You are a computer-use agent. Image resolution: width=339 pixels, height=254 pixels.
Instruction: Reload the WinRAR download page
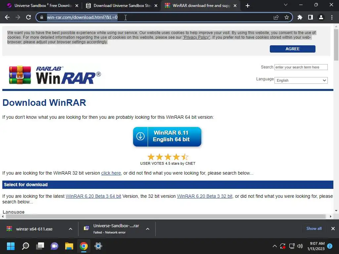(28, 17)
